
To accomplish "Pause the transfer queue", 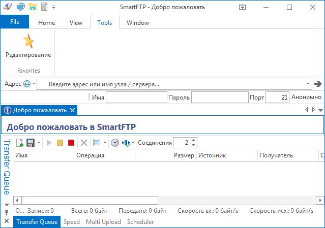I will (60, 143).
